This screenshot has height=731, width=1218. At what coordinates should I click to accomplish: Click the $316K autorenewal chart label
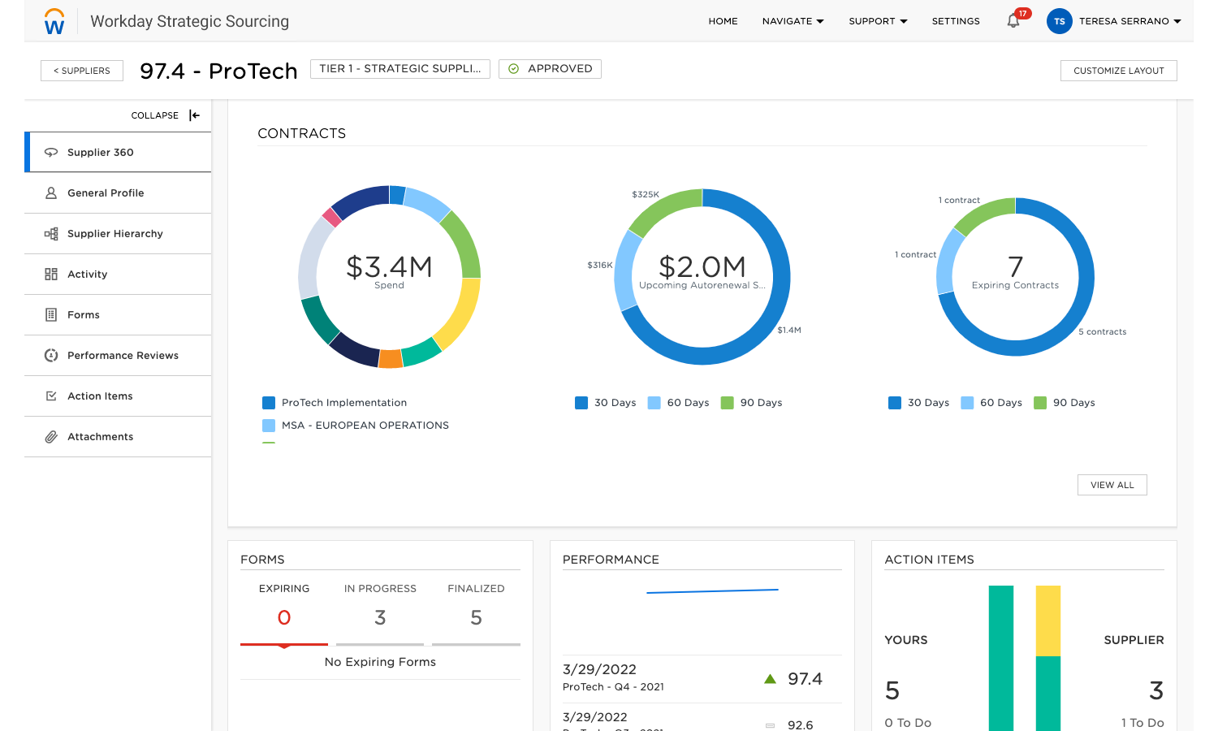point(600,266)
